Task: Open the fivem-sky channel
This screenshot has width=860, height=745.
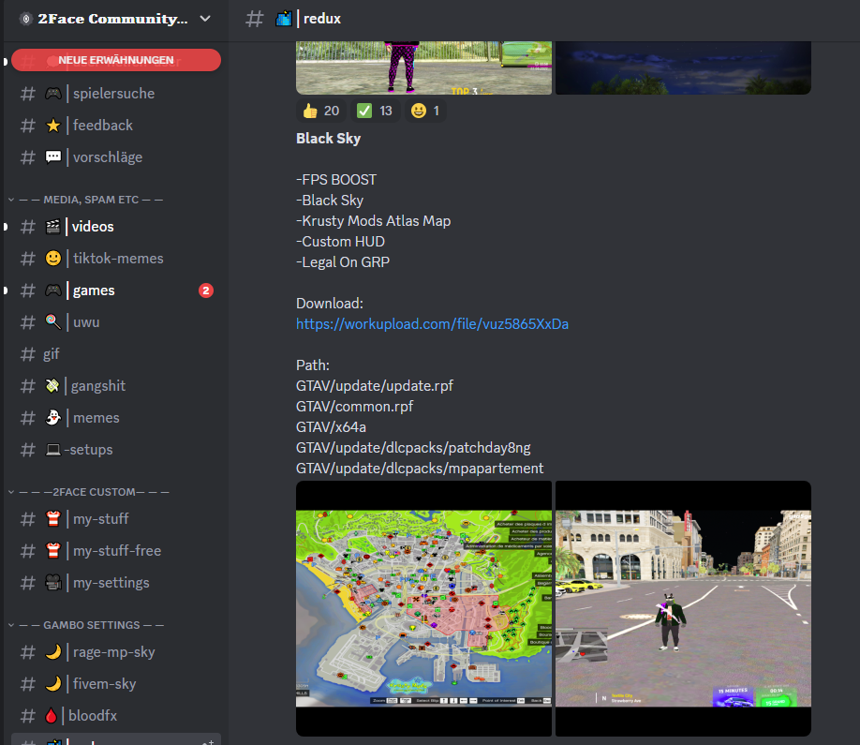Action: [x=116, y=683]
